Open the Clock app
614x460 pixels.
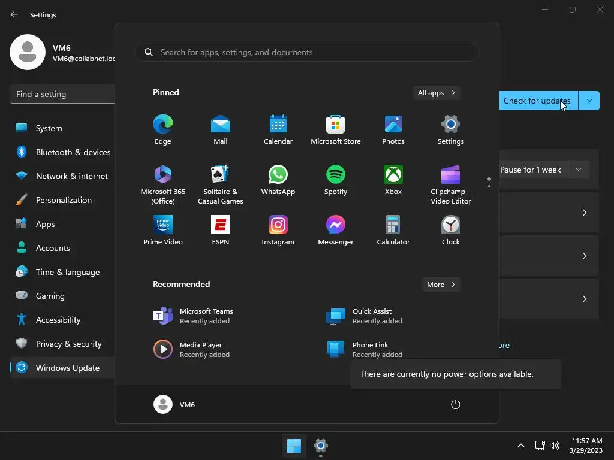click(451, 230)
